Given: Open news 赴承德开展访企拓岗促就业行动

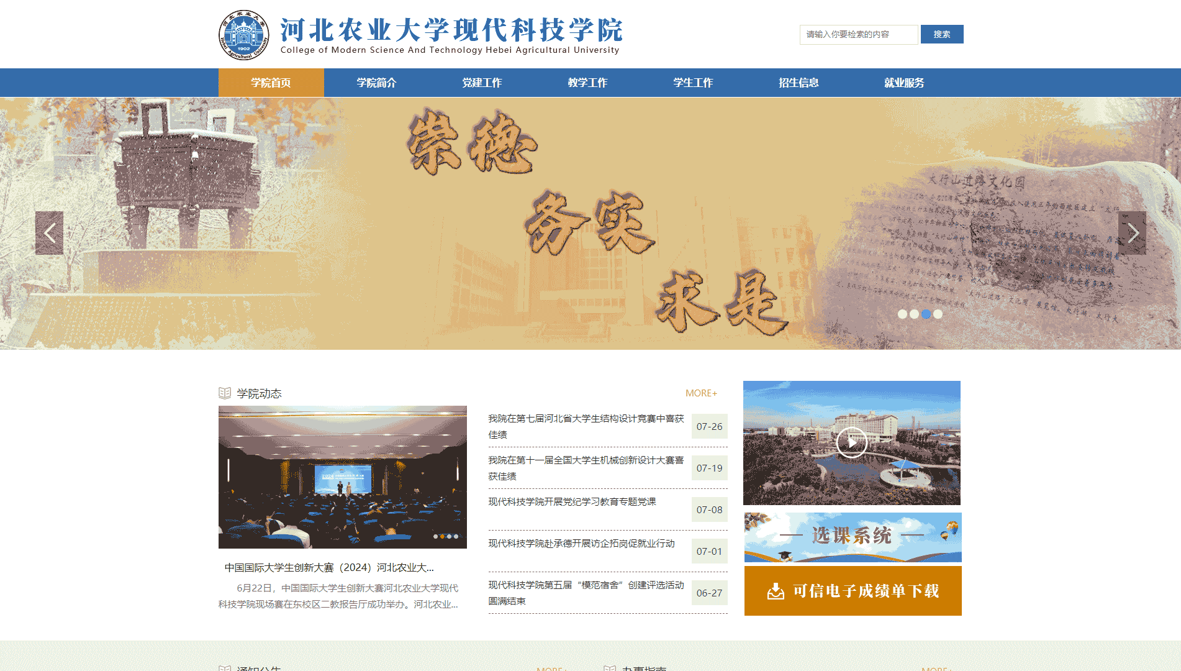Looking at the screenshot, I should coord(581,543).
